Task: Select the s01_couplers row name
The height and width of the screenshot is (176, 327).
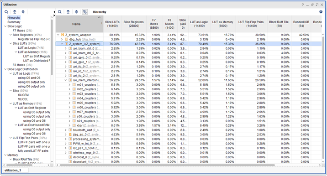Action: (x=86, y=121)
